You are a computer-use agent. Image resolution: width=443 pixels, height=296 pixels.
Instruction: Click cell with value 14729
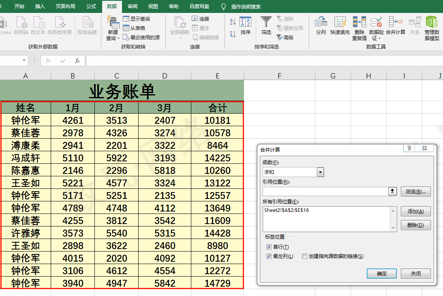[217, 283]
